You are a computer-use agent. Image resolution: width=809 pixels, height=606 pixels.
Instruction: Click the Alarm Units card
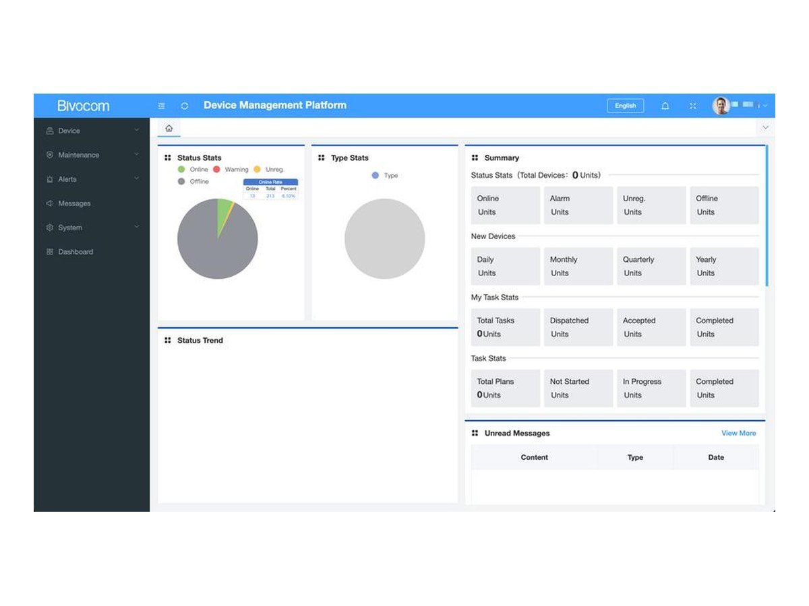click(x=578, y=205)
